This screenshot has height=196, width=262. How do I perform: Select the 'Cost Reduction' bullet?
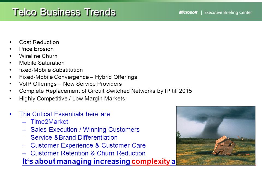tap(39, 42)
